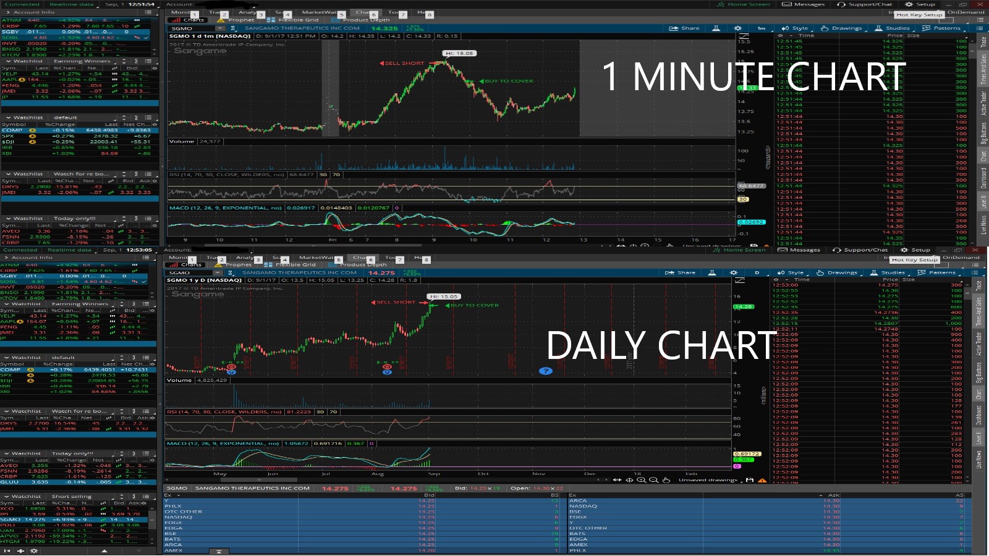Open the Studies menu in the 1-minute window

point(892,28)
